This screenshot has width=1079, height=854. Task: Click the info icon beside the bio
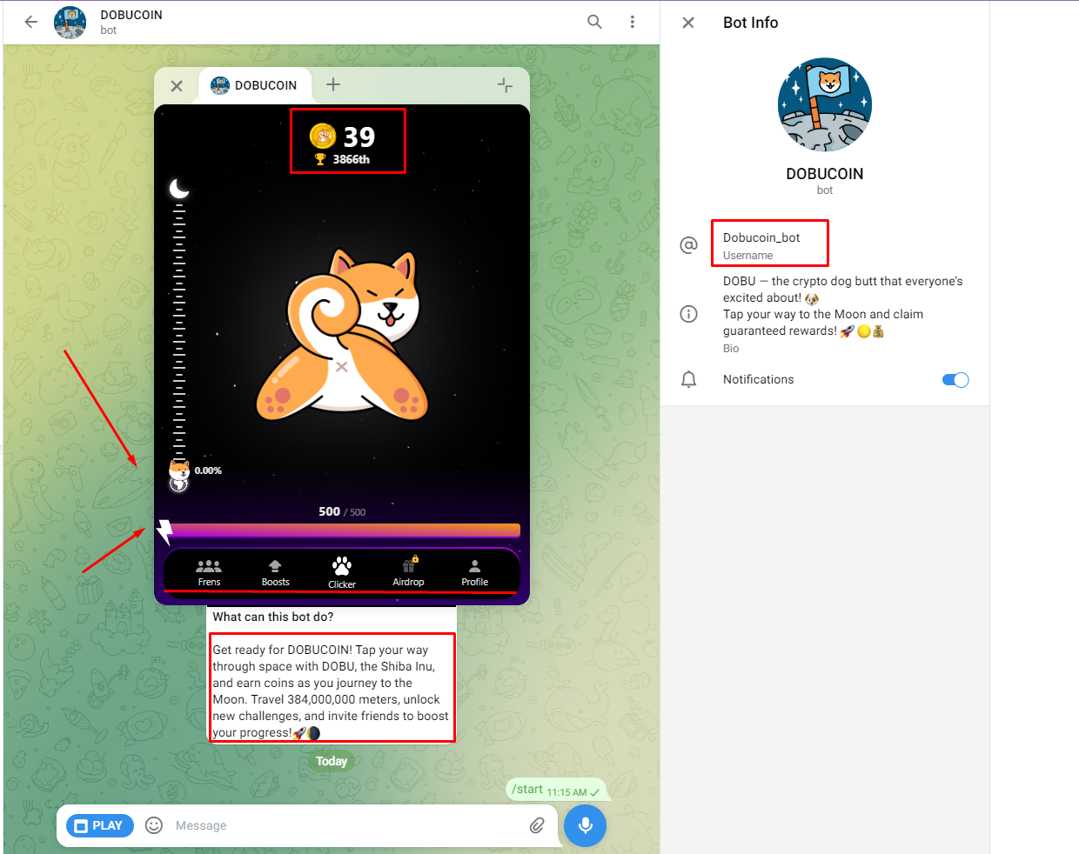(x=688, y=314)
